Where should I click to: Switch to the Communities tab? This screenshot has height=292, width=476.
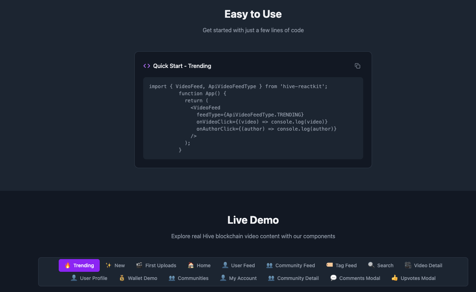(x=188, y=278)
